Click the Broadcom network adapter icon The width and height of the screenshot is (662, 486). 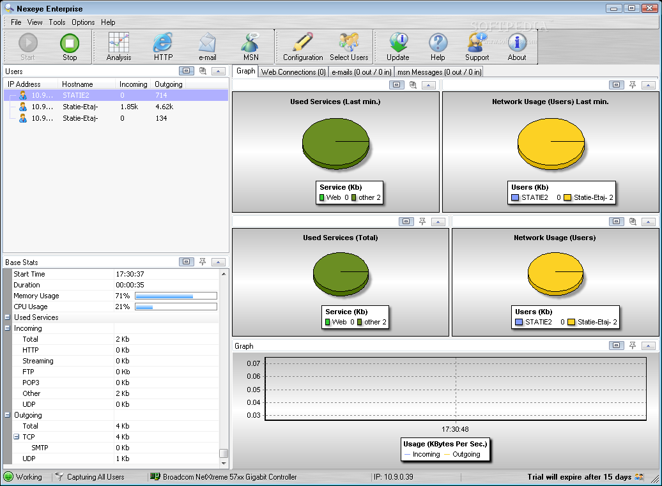(x=155, y=476)
